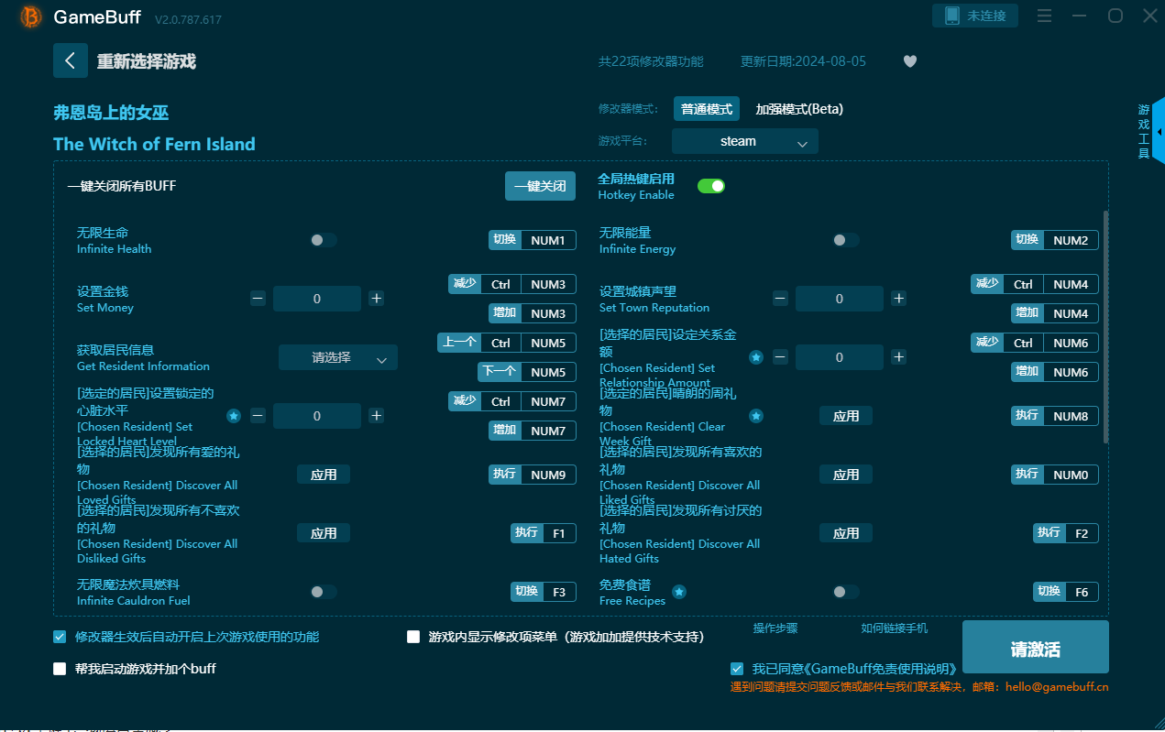Toggle Infinite Cauldron Fuel switch

click(x=324, y=592)
